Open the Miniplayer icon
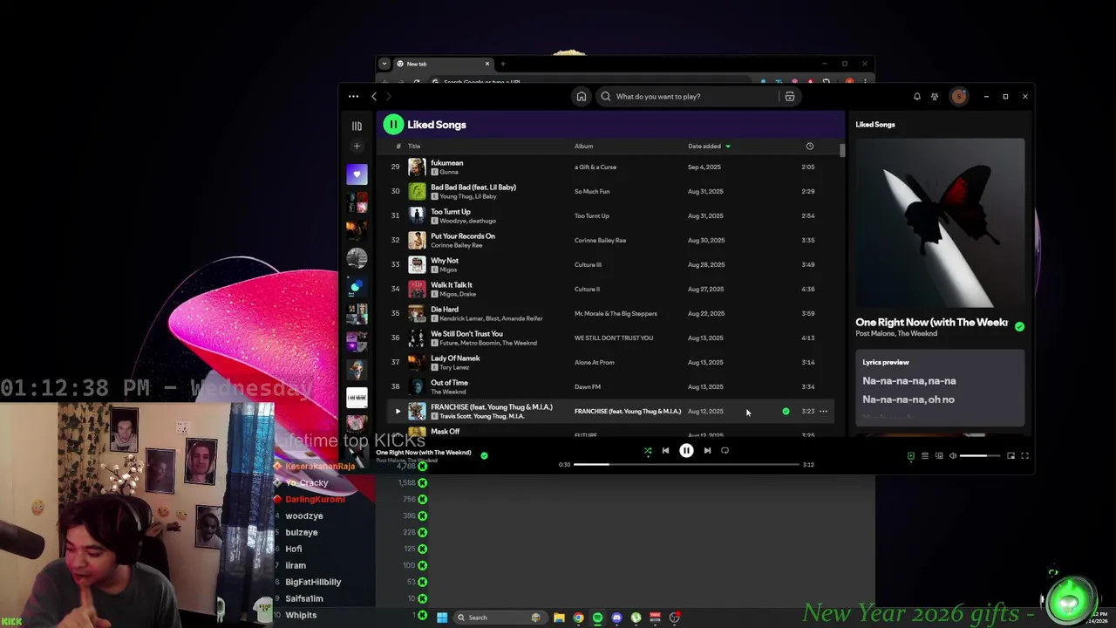 point(1011,456)
